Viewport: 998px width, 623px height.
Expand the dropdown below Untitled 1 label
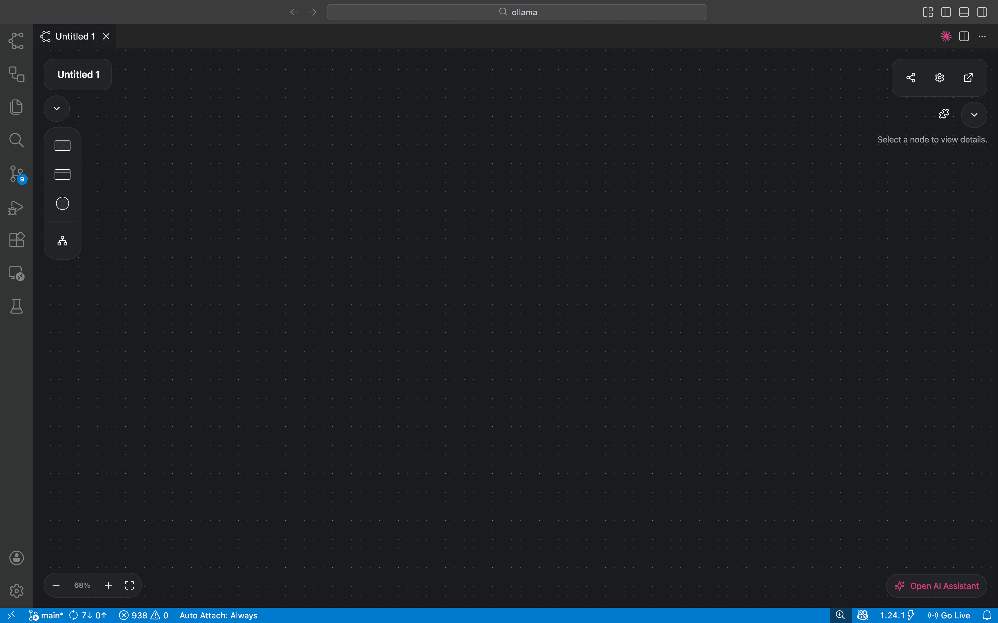pos(57,108)
